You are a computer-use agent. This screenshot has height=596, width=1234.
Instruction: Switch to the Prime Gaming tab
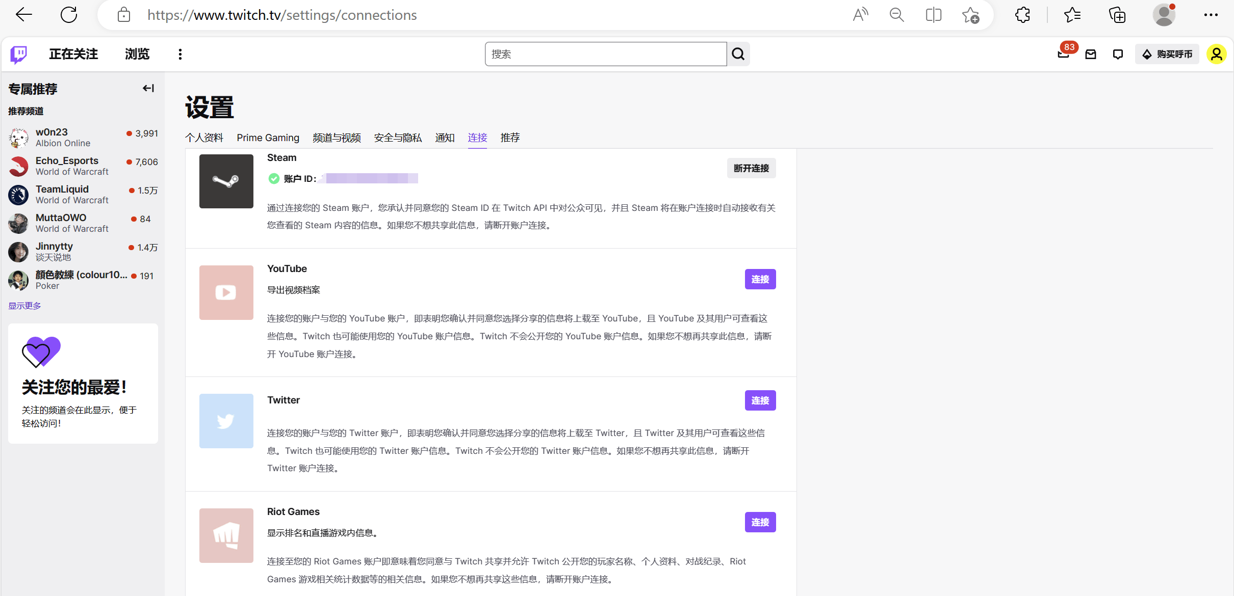click(x=267, y=138)
